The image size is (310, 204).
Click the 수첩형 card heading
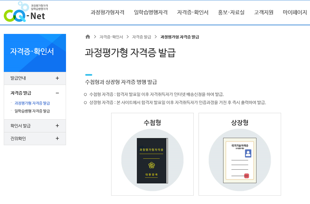(x=152, y=123)
